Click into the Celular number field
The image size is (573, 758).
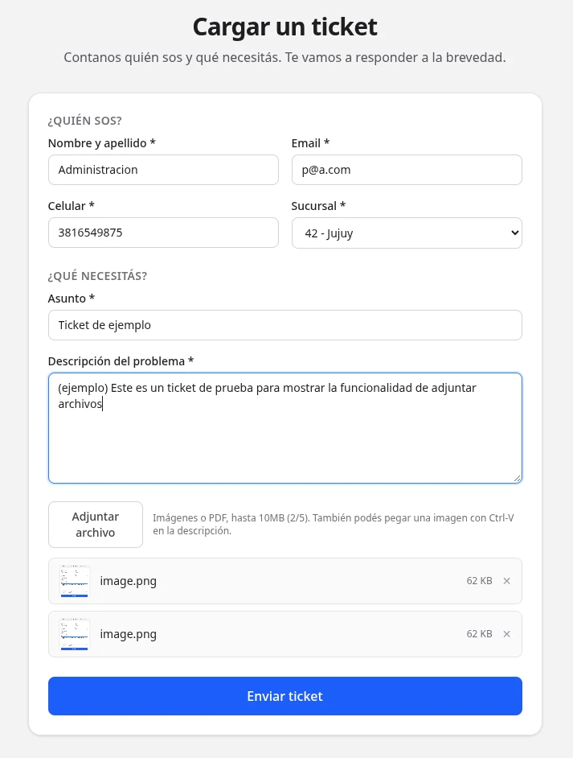(163, 233)
